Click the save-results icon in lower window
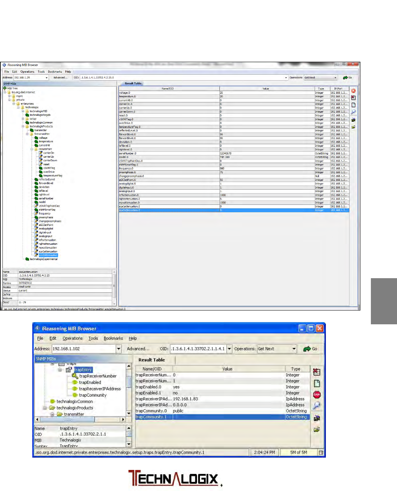Image resolution: width=397 pixels, height=491 pixels. 317,418
